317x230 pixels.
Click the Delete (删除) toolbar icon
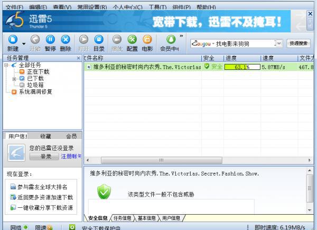pyautogui.click(x=66, y=40)
